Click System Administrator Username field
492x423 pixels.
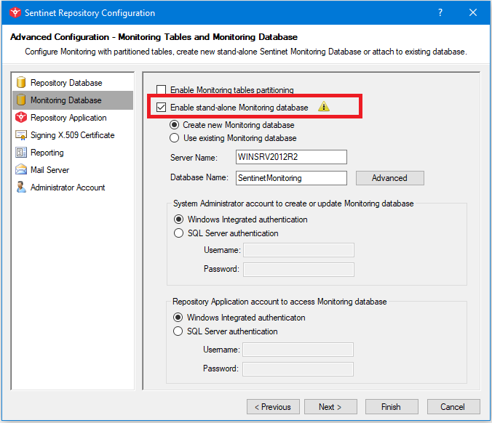(x=298, y=250)
